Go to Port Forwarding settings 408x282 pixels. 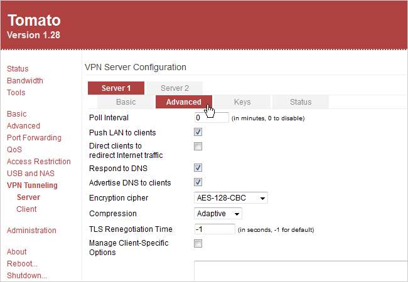(x=34, y=138)
